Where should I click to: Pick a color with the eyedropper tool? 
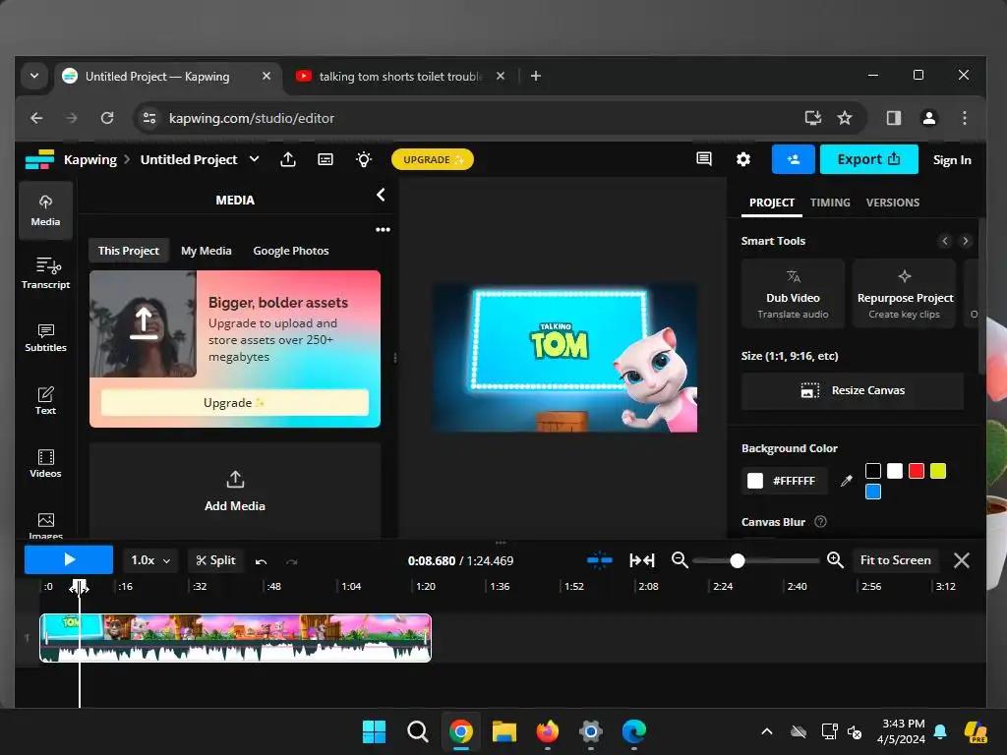847,480
